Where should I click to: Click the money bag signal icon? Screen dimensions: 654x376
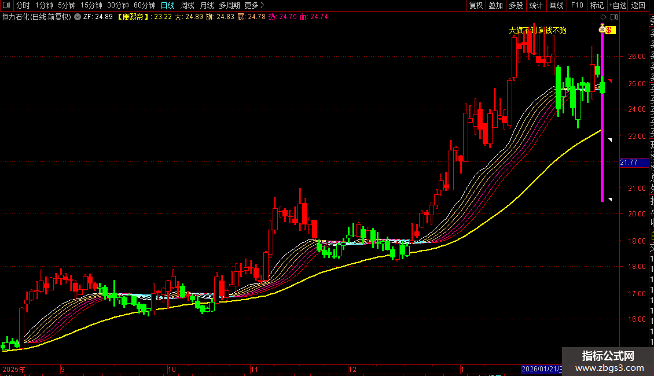click(602, 28)
